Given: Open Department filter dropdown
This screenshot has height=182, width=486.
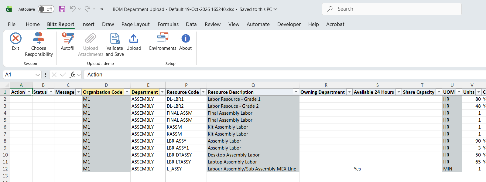Looking at the screenshot, I should [163, 92].
